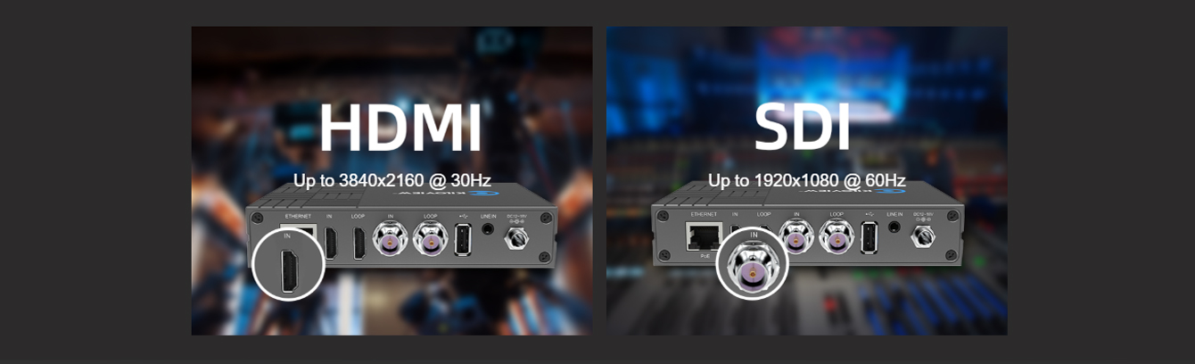Click the SDI LOOP connector on the right device

(x=836, y=237)
